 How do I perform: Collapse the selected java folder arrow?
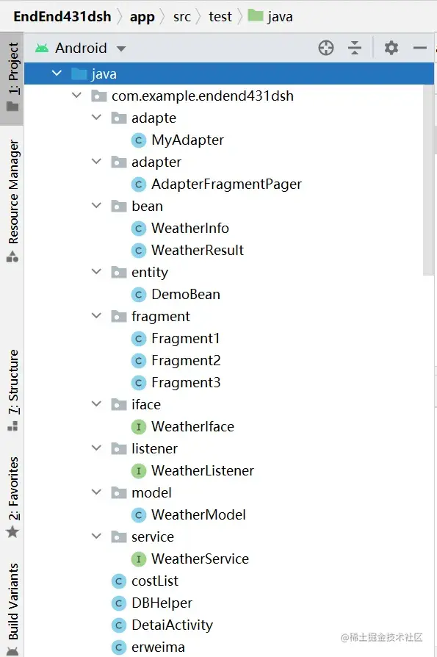[x=57, y=73]
